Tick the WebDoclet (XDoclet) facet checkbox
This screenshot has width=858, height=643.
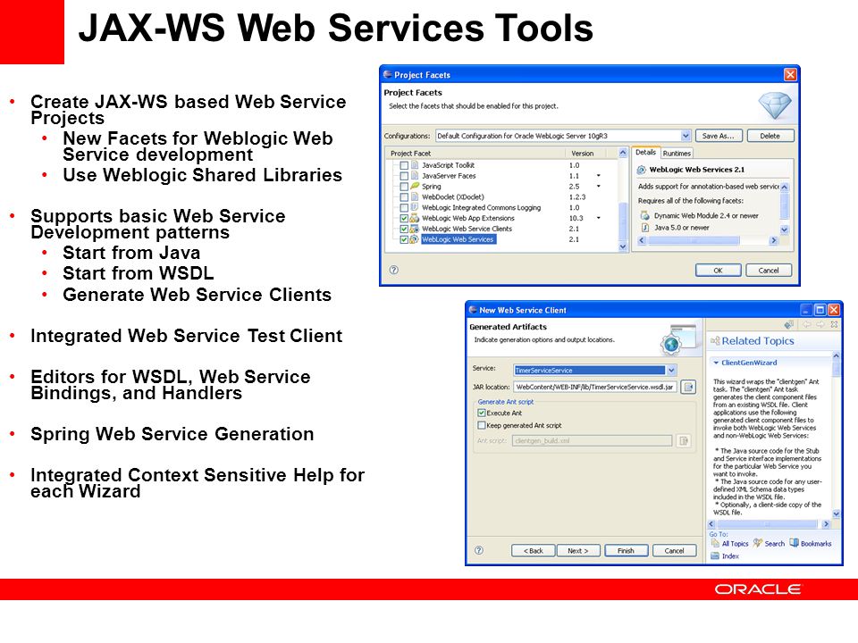[404, 196]
